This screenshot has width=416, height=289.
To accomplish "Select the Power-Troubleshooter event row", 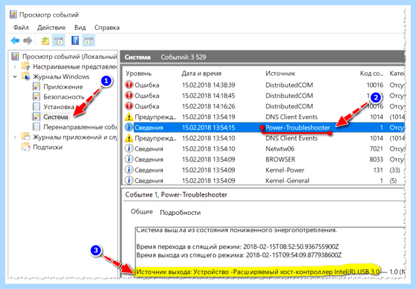I will coord(265,128).
